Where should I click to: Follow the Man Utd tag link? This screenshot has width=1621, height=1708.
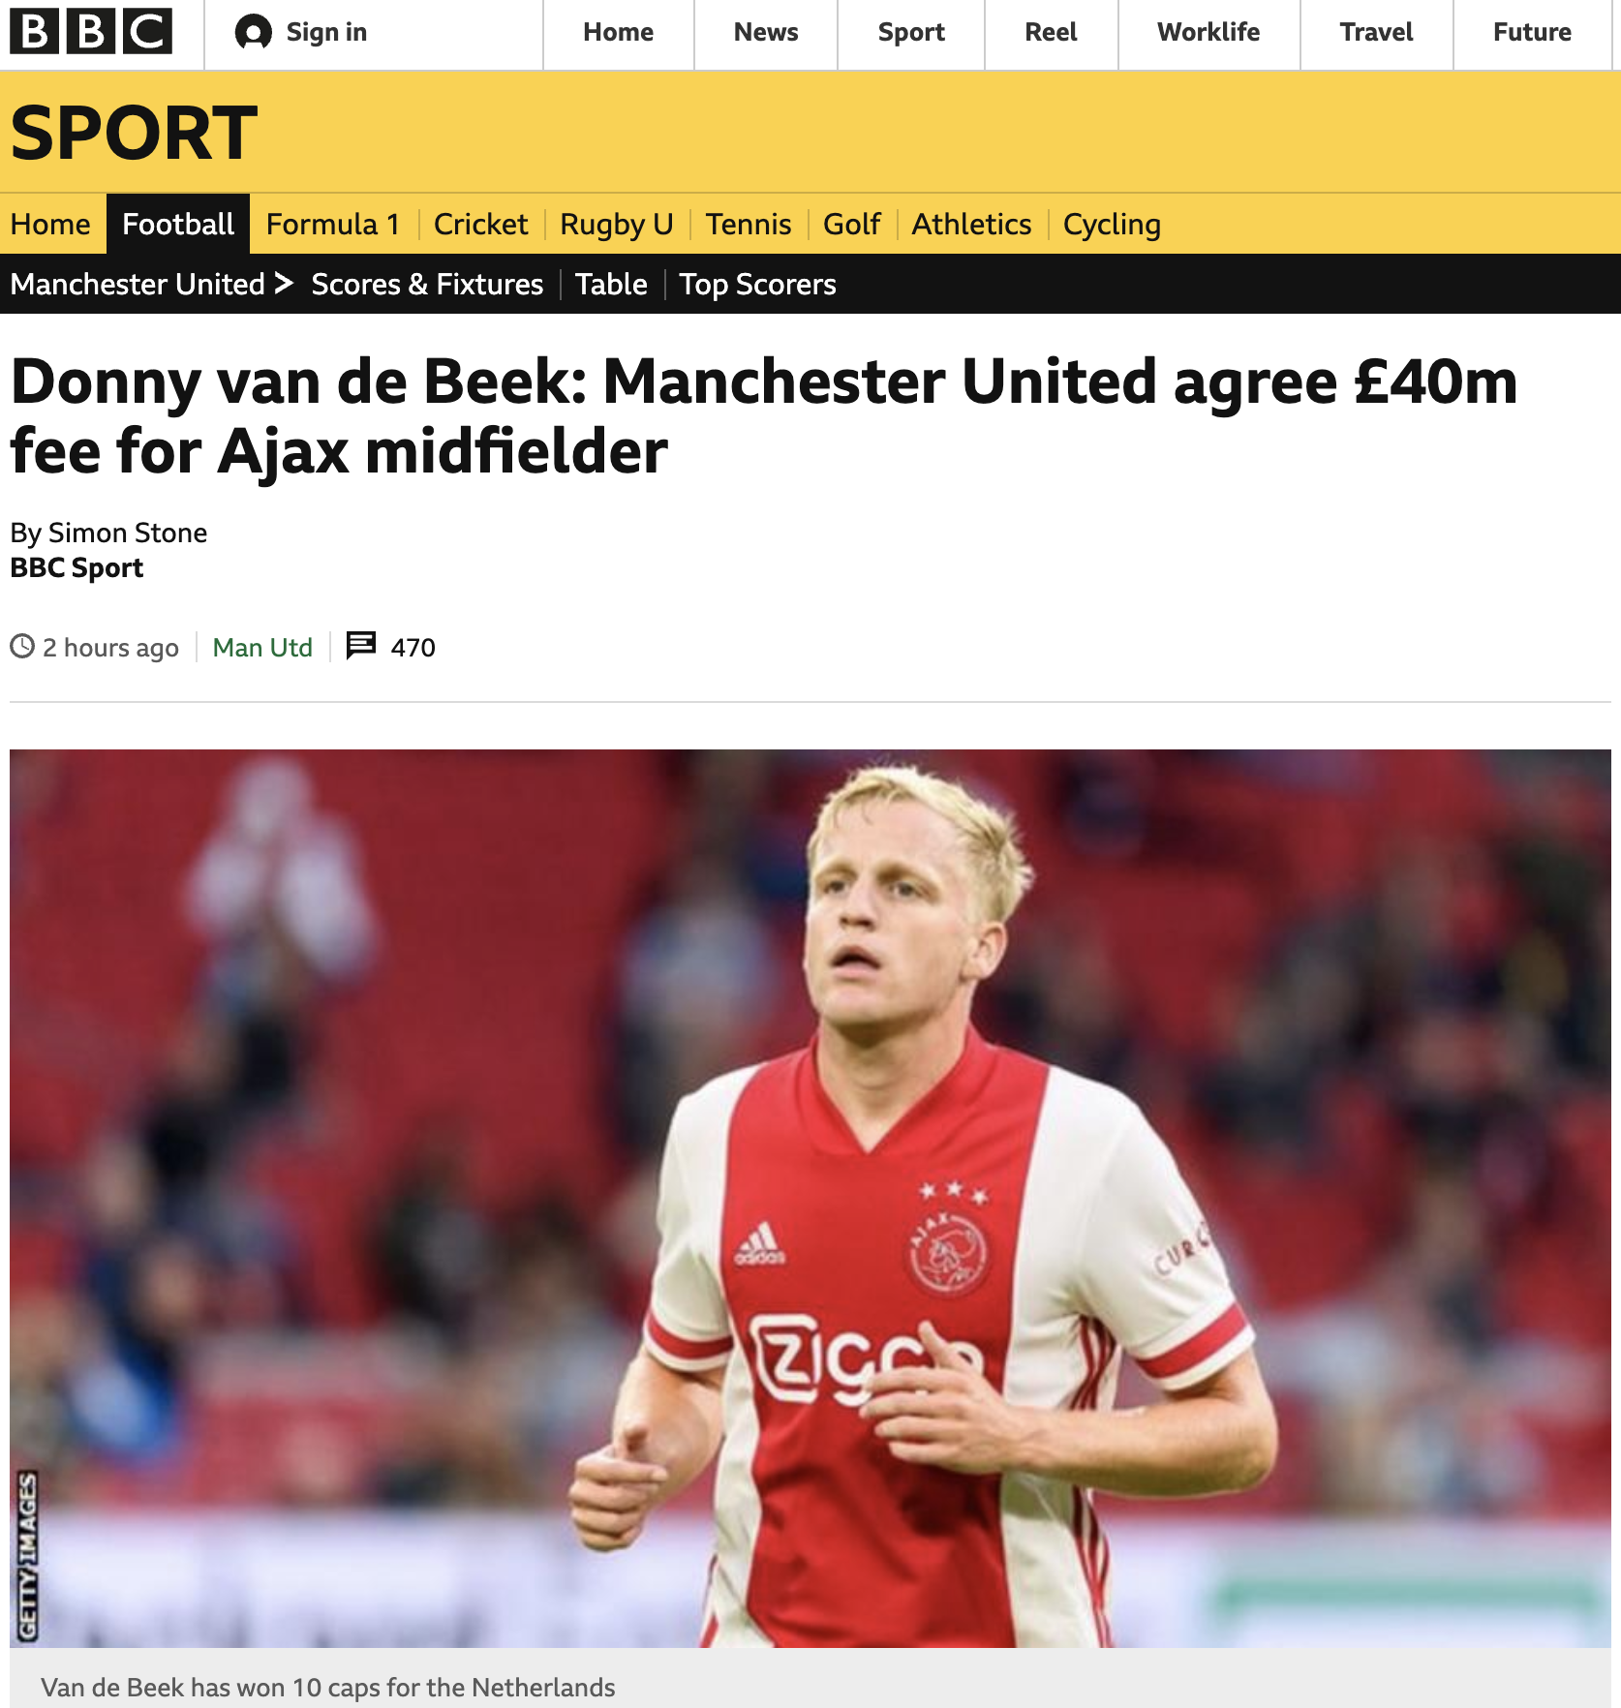[x=262, y=647]
